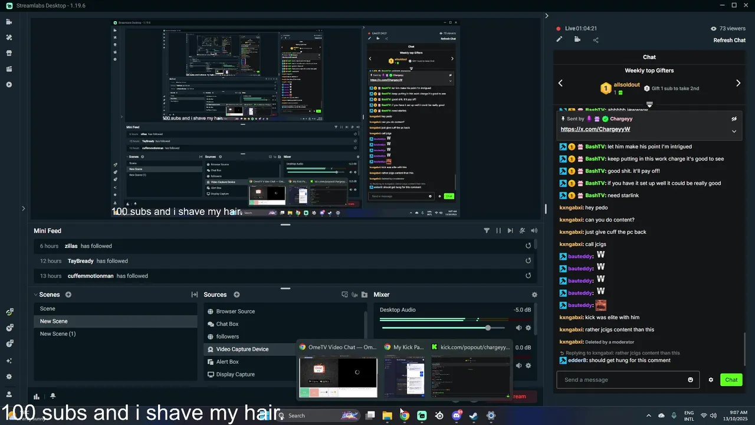Toggle Mini Feed speaker volume icon
Image resolution: width=755 pixels, height=425 pixels.
534,231
